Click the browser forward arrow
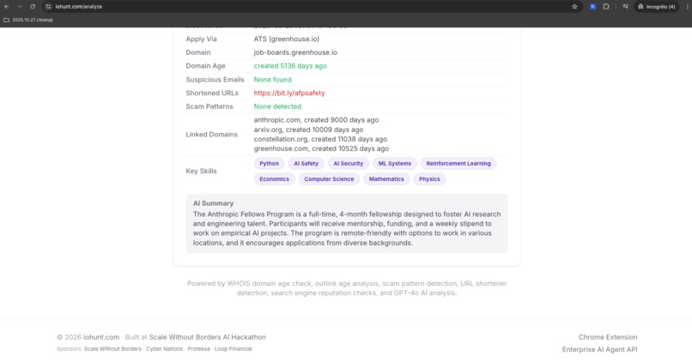The width and height of the screenshot is (692, 362). click(20, 7)
